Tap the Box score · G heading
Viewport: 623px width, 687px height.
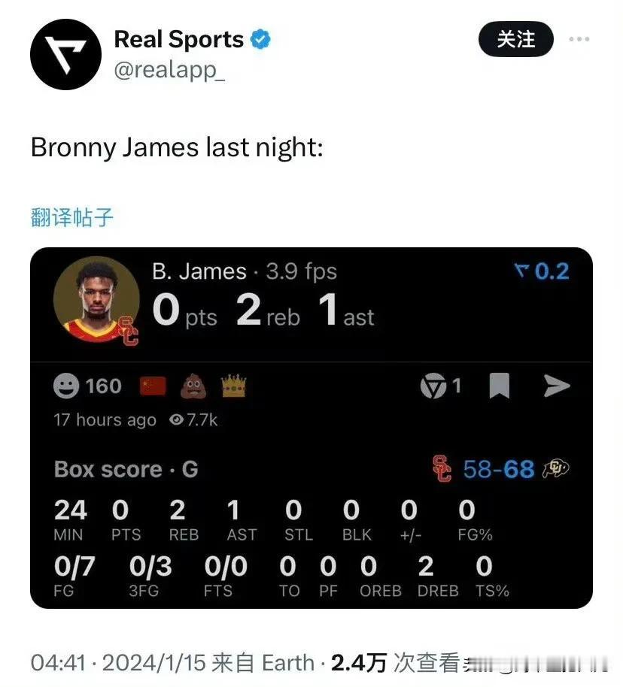[126, 469]
